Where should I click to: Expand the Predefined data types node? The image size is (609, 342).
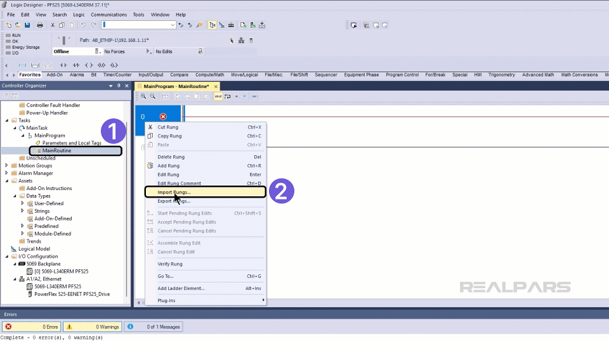tap(23, 226)
